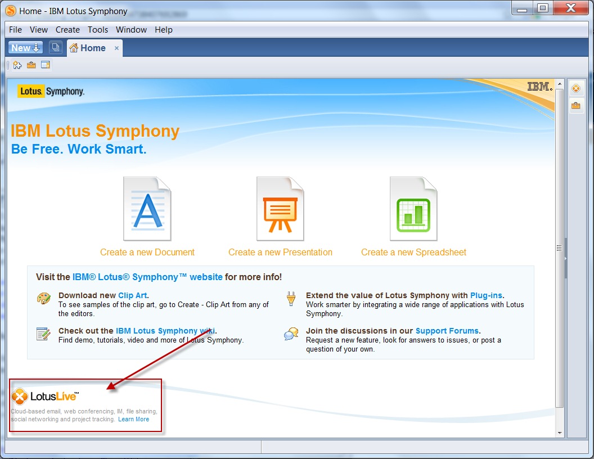Click the large Spreadsheet icon
Image resolution: width=594 pixels, height=459 pixels.
click(413, 209)
